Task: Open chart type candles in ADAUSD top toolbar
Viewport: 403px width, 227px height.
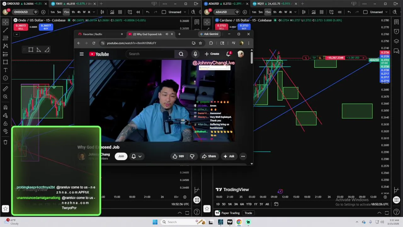Action: tap(304, 12)
